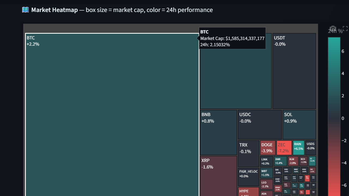This screenshot has width=349, height=196.
Task: Select the BNB market cap box
Action: point(219,132)
